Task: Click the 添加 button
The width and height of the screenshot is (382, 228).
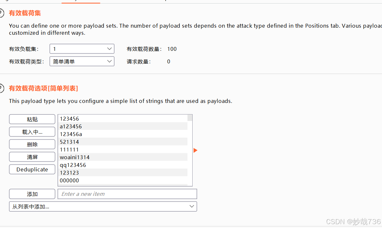Action: [x=32, y=194]
